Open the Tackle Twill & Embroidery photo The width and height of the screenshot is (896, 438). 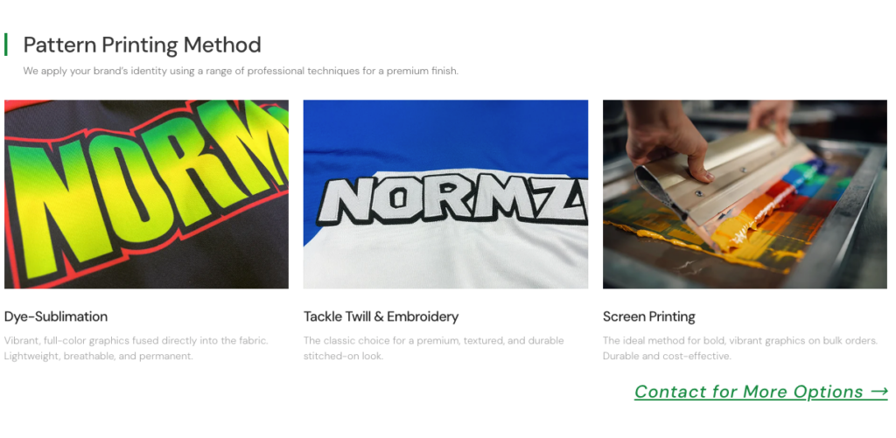445,194
